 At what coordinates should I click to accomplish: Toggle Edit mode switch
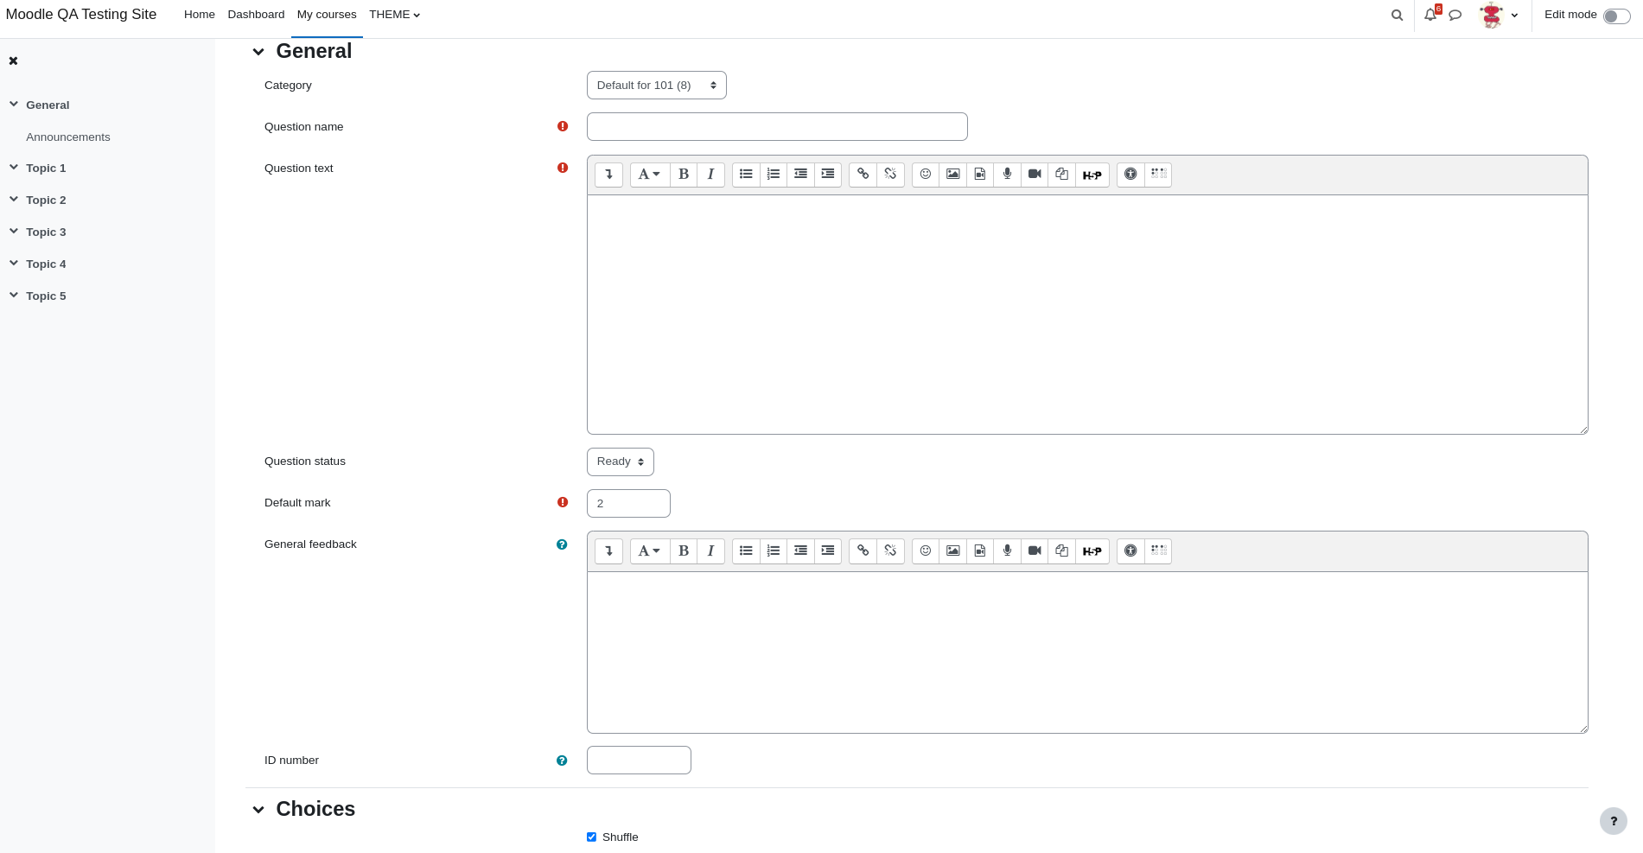click(1616, 16)
